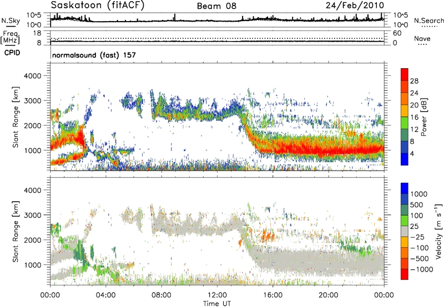Click the Saskatoon (fitACF) title
444x307 pixels.
(98, 6)
